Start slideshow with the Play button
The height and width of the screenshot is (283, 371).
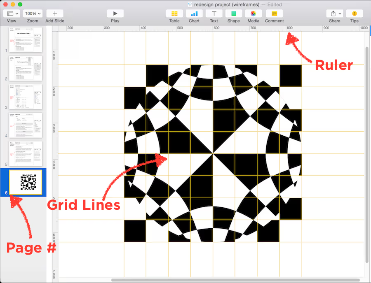coord(115,14)
